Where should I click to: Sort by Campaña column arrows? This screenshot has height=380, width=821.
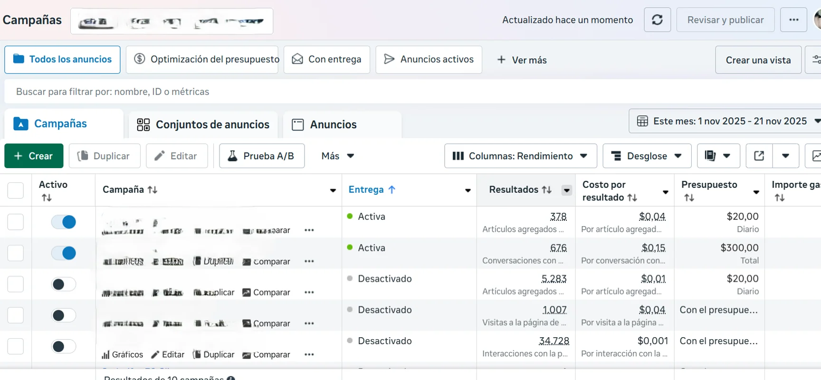click(x=153, y=190)
